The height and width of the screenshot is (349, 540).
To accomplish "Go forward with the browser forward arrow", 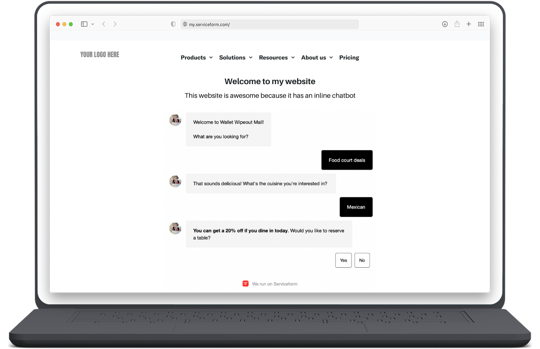I will [115, 24].
